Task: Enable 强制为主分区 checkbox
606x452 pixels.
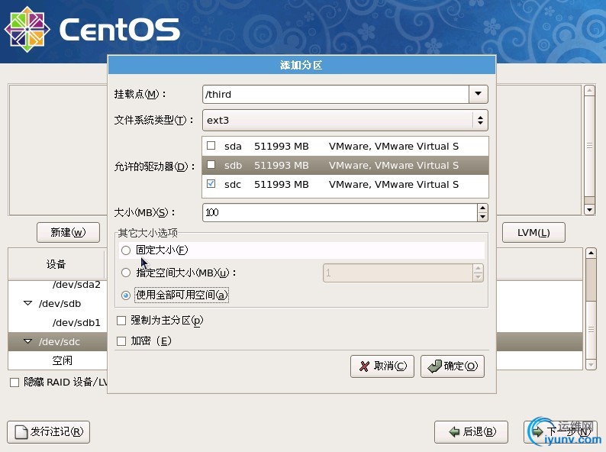Action: click(x=121, y=321)
